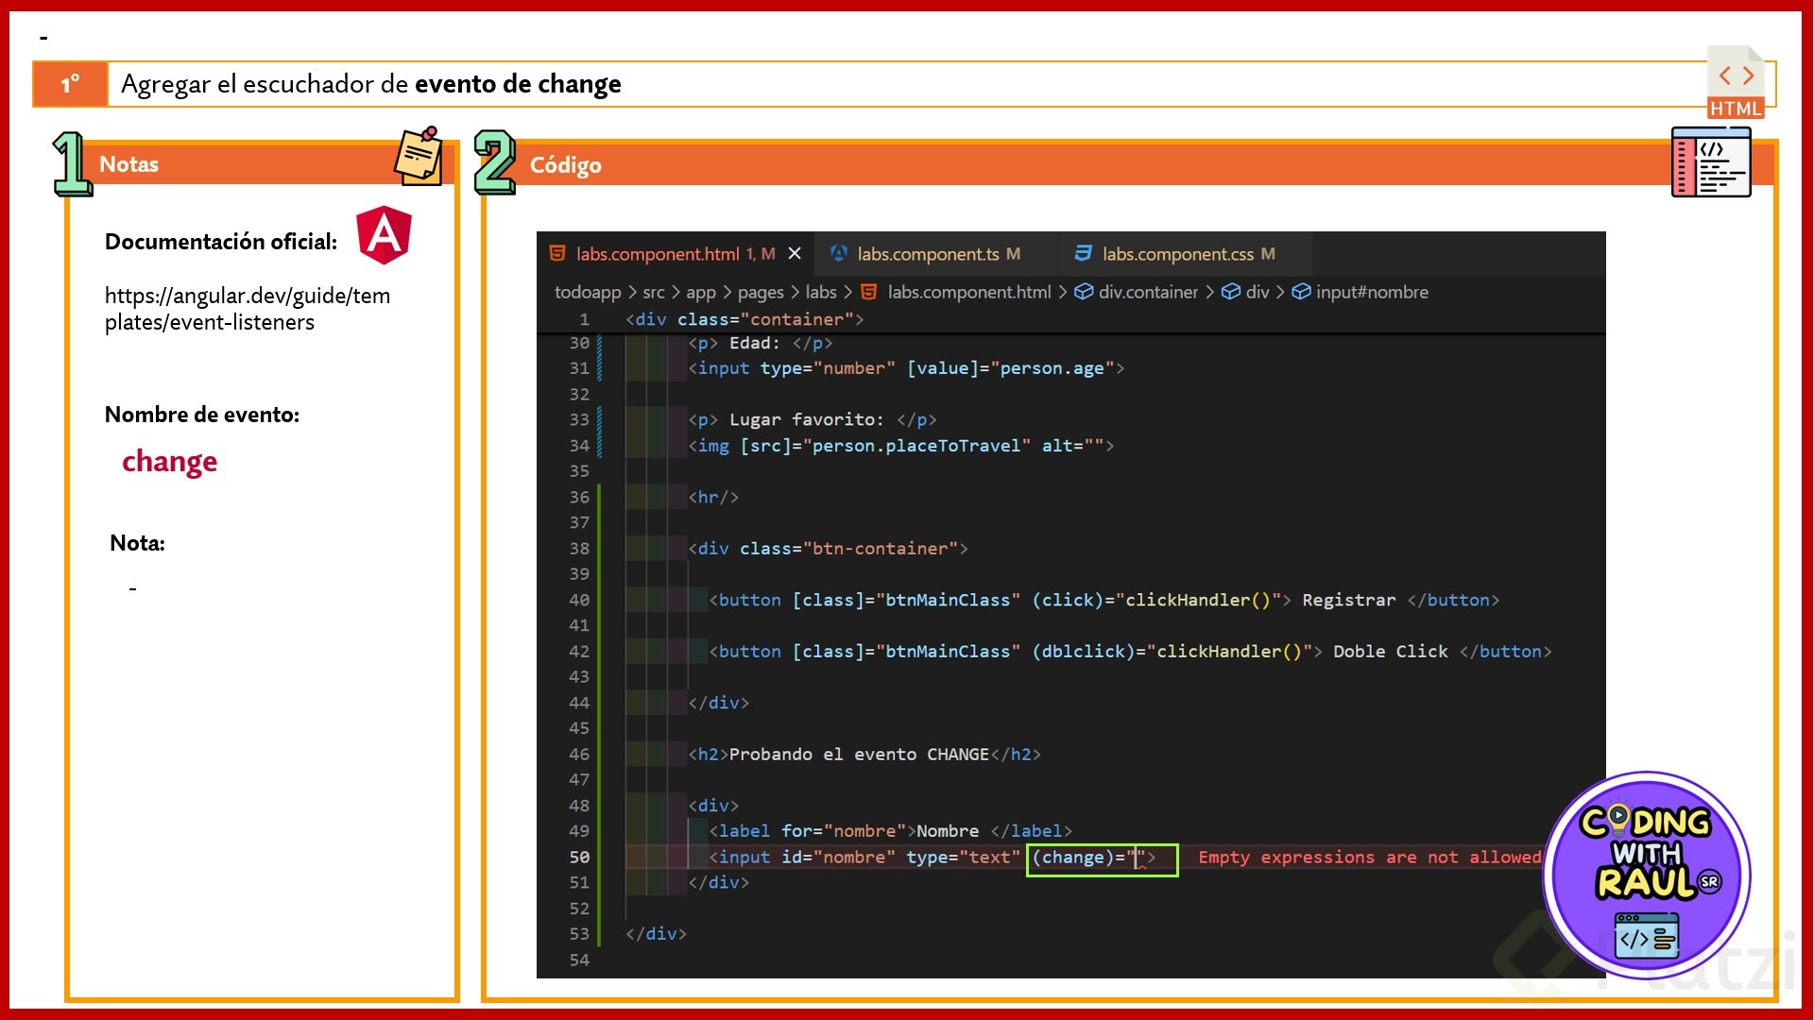Click HTML5 icon on labs.component.html tab
Image resolution: width=1814 pixels, height=1020 pixels.
[x=557, y=253]
